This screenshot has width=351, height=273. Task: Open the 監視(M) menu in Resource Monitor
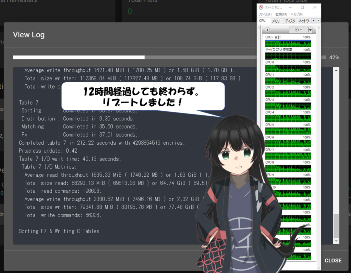[x=281, y=14]
